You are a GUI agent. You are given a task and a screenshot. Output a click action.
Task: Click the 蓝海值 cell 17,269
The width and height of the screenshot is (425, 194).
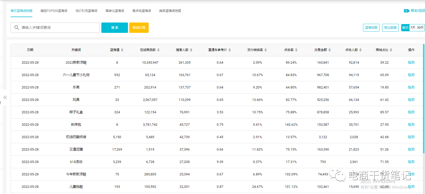[x=117, y=150]
